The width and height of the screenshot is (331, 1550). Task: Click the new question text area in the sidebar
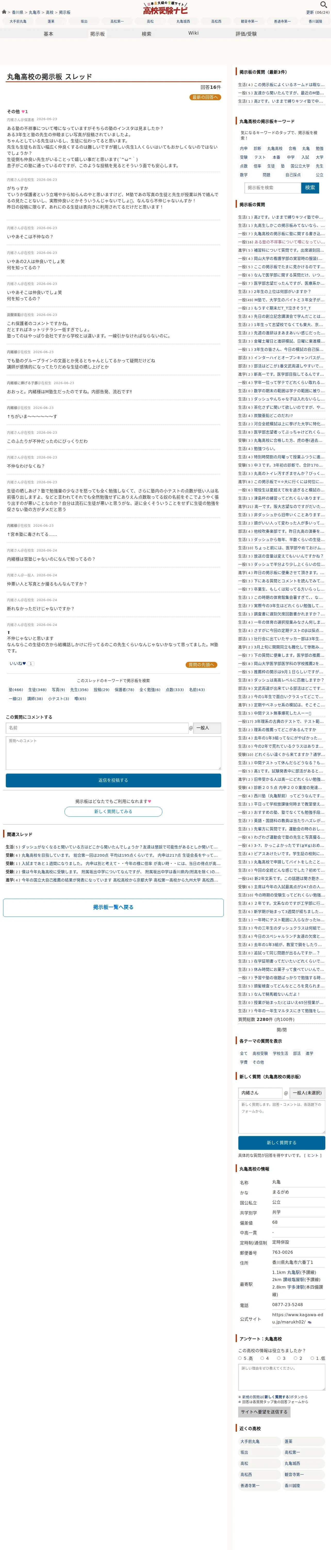tap(282, 1116)
